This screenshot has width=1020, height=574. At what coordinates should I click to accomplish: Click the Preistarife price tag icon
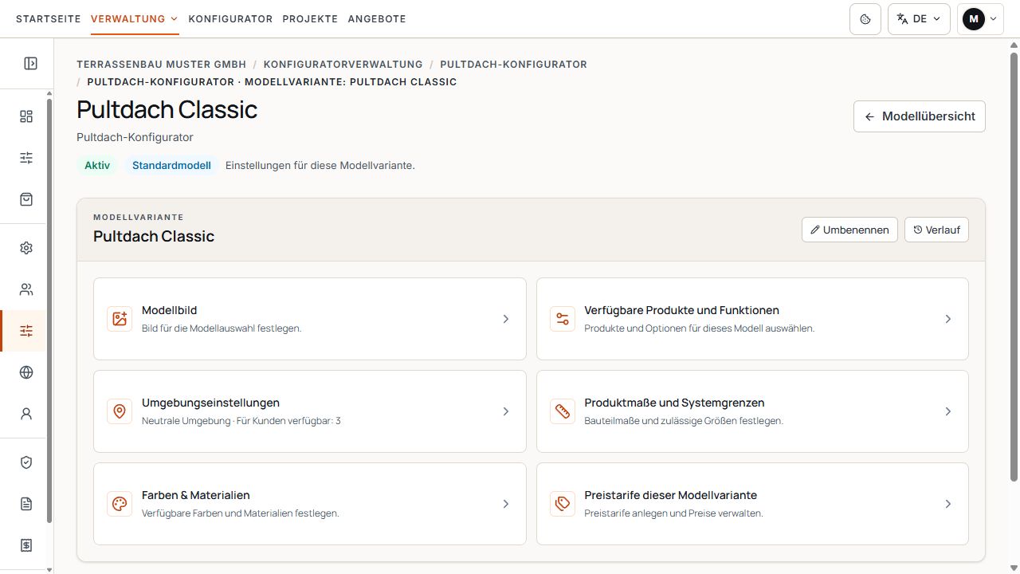[x=563, y=504]
